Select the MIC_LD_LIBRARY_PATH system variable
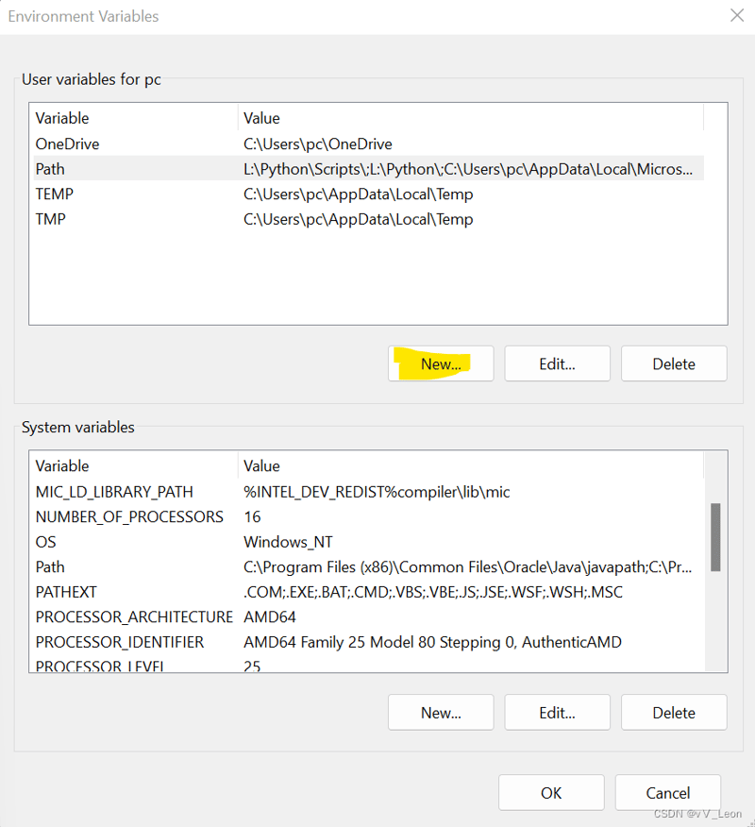Image resolution: width=755 pixels, height=827 pixels. click(x=369, y=492)
